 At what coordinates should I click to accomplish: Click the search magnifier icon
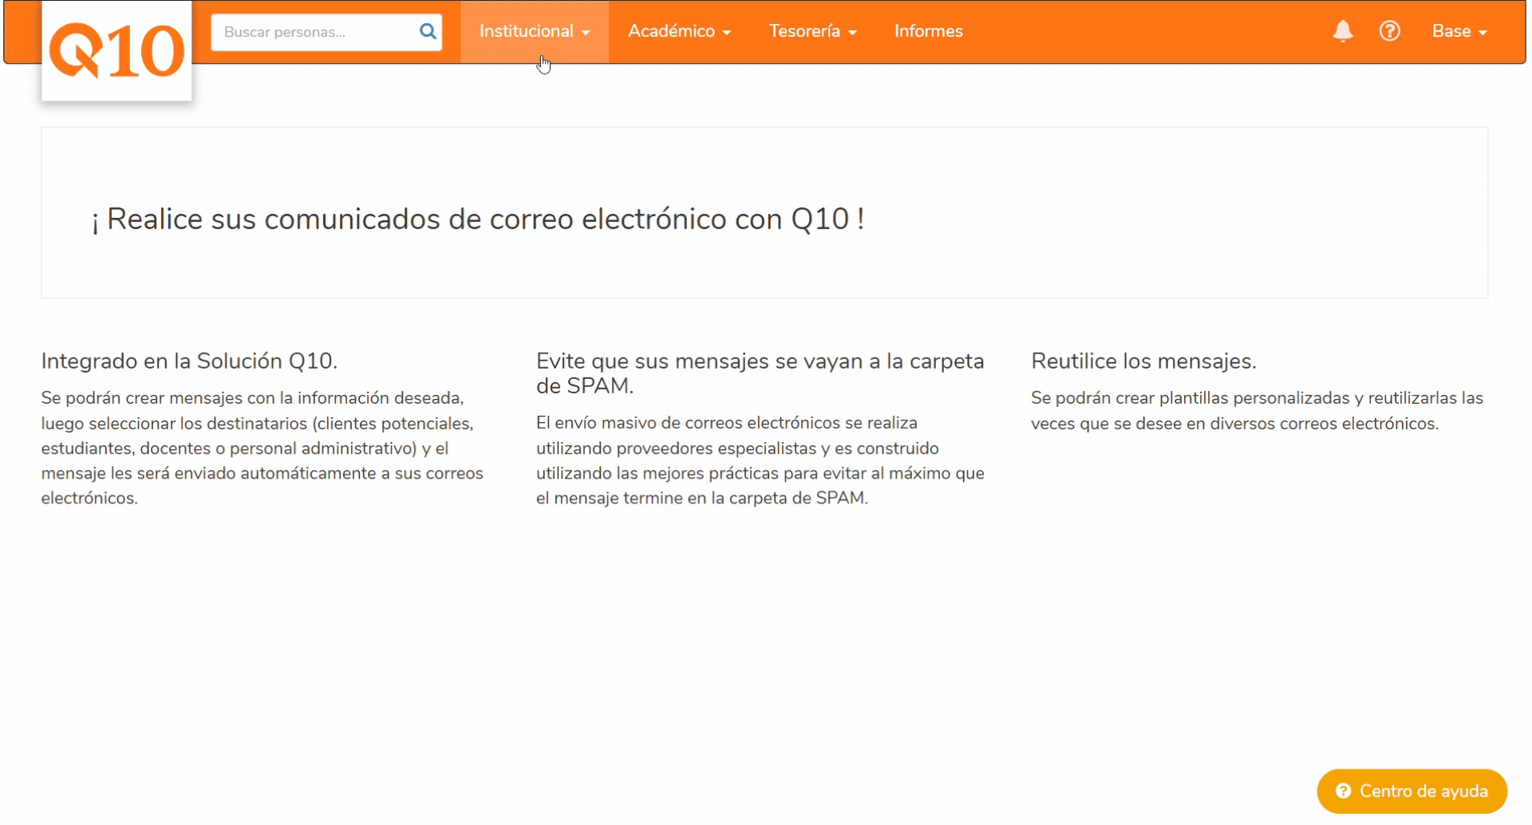pos(428,31)
